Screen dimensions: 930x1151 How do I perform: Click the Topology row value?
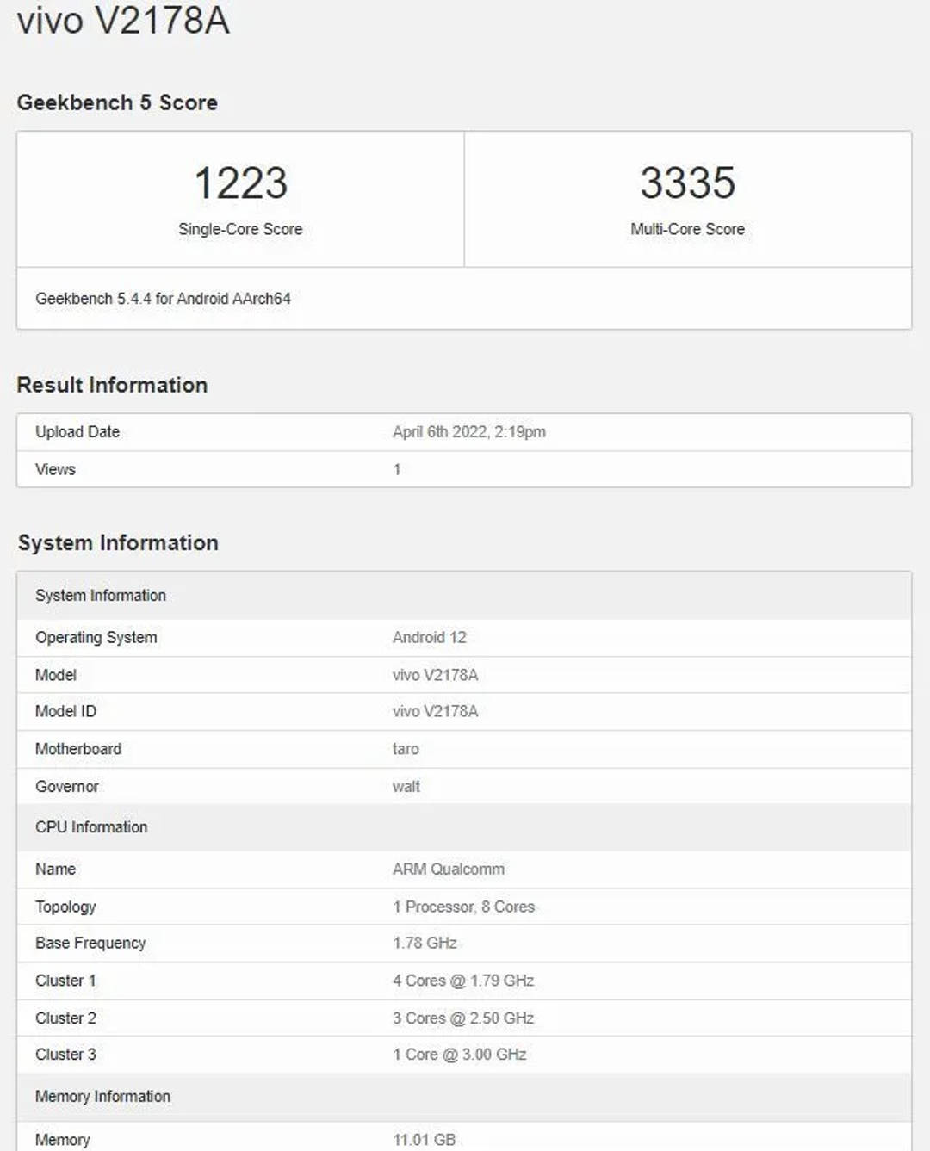[463, 907]
